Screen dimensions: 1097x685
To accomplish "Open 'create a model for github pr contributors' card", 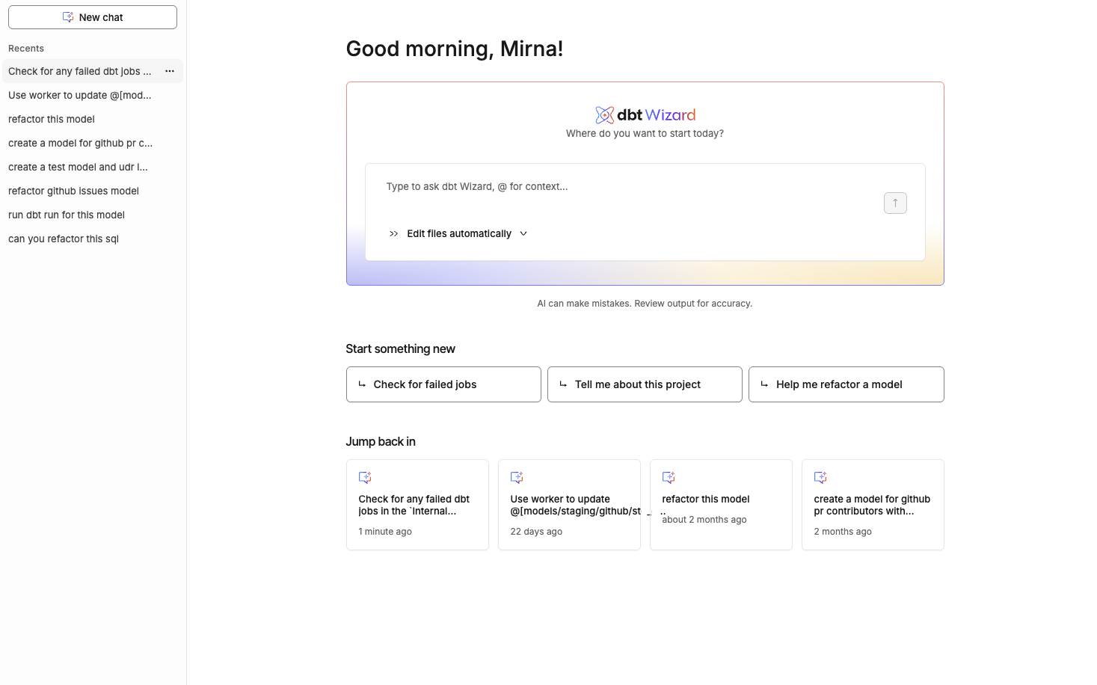I will click(873, 505).
